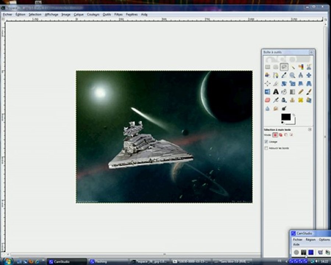Select the Pencil tool

pos(301,92)
